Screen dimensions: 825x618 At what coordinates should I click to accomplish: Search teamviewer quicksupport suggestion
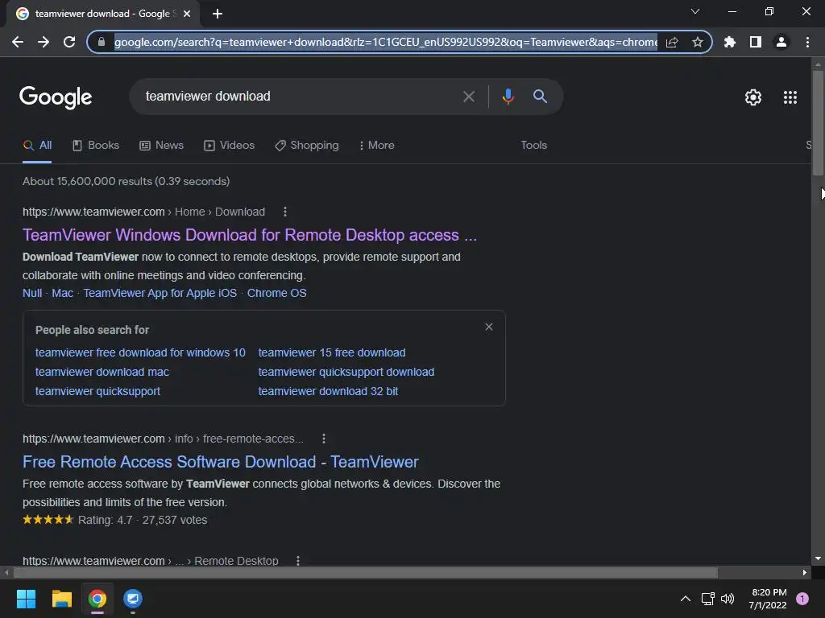tap(97, 392)
